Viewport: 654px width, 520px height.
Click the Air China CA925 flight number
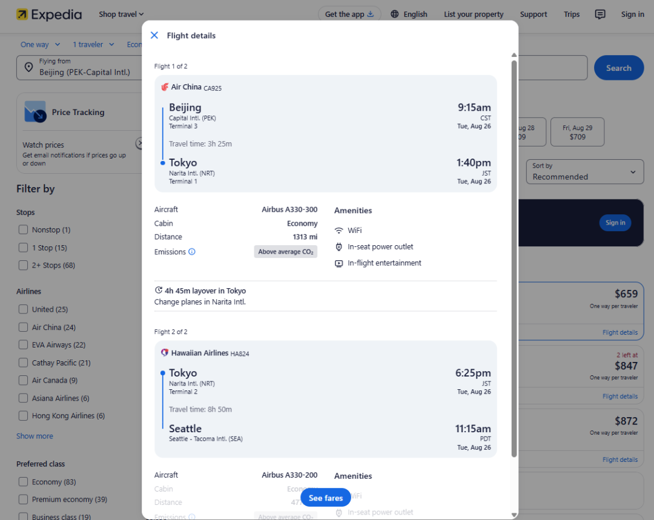pyautogui.click(x=213, y=88)
